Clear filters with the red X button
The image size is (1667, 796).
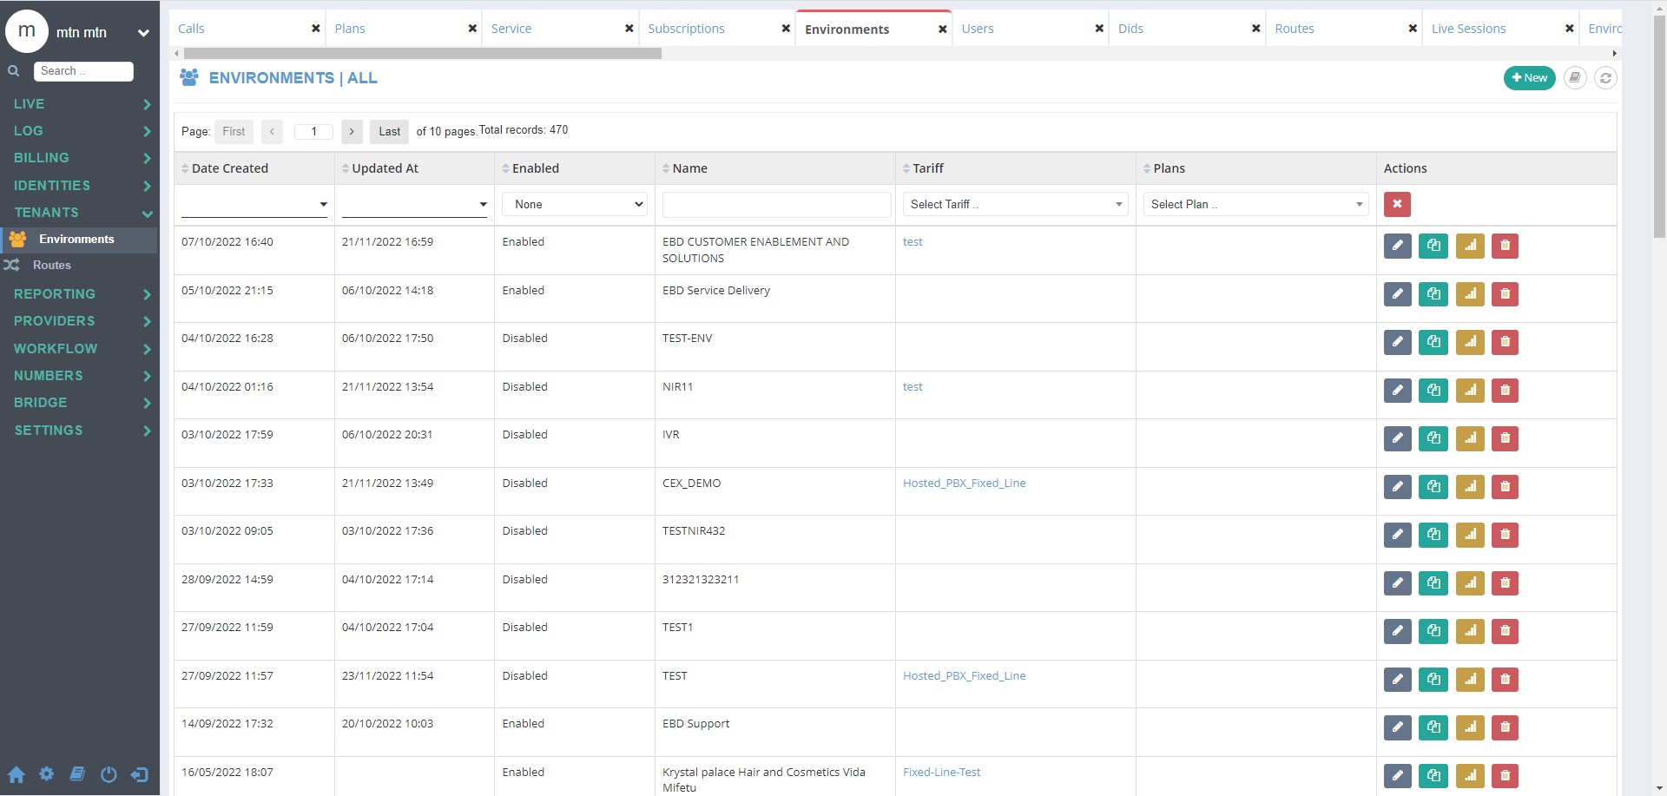click(x=1397, y=204)
